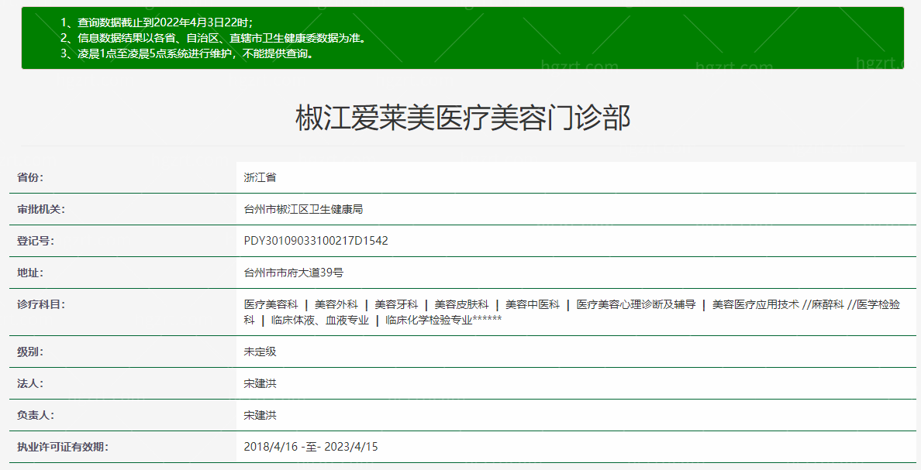This screenshot has width=921, height=470.
Task: Select the heading 椒江爱莱美医疗美容门诊部
Action: coord(463,118)
